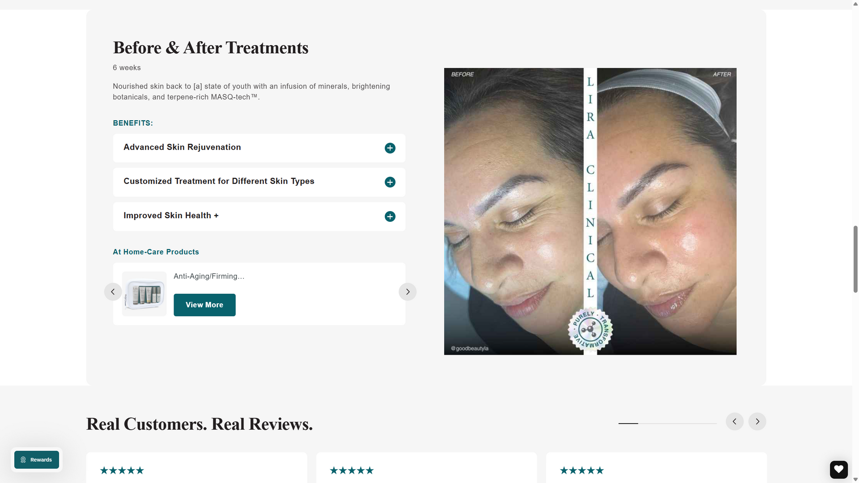Go to previous customer review arrow
The height and width of the screenshot is (483, 859).
pyautogui.click(x=734, y=421)
